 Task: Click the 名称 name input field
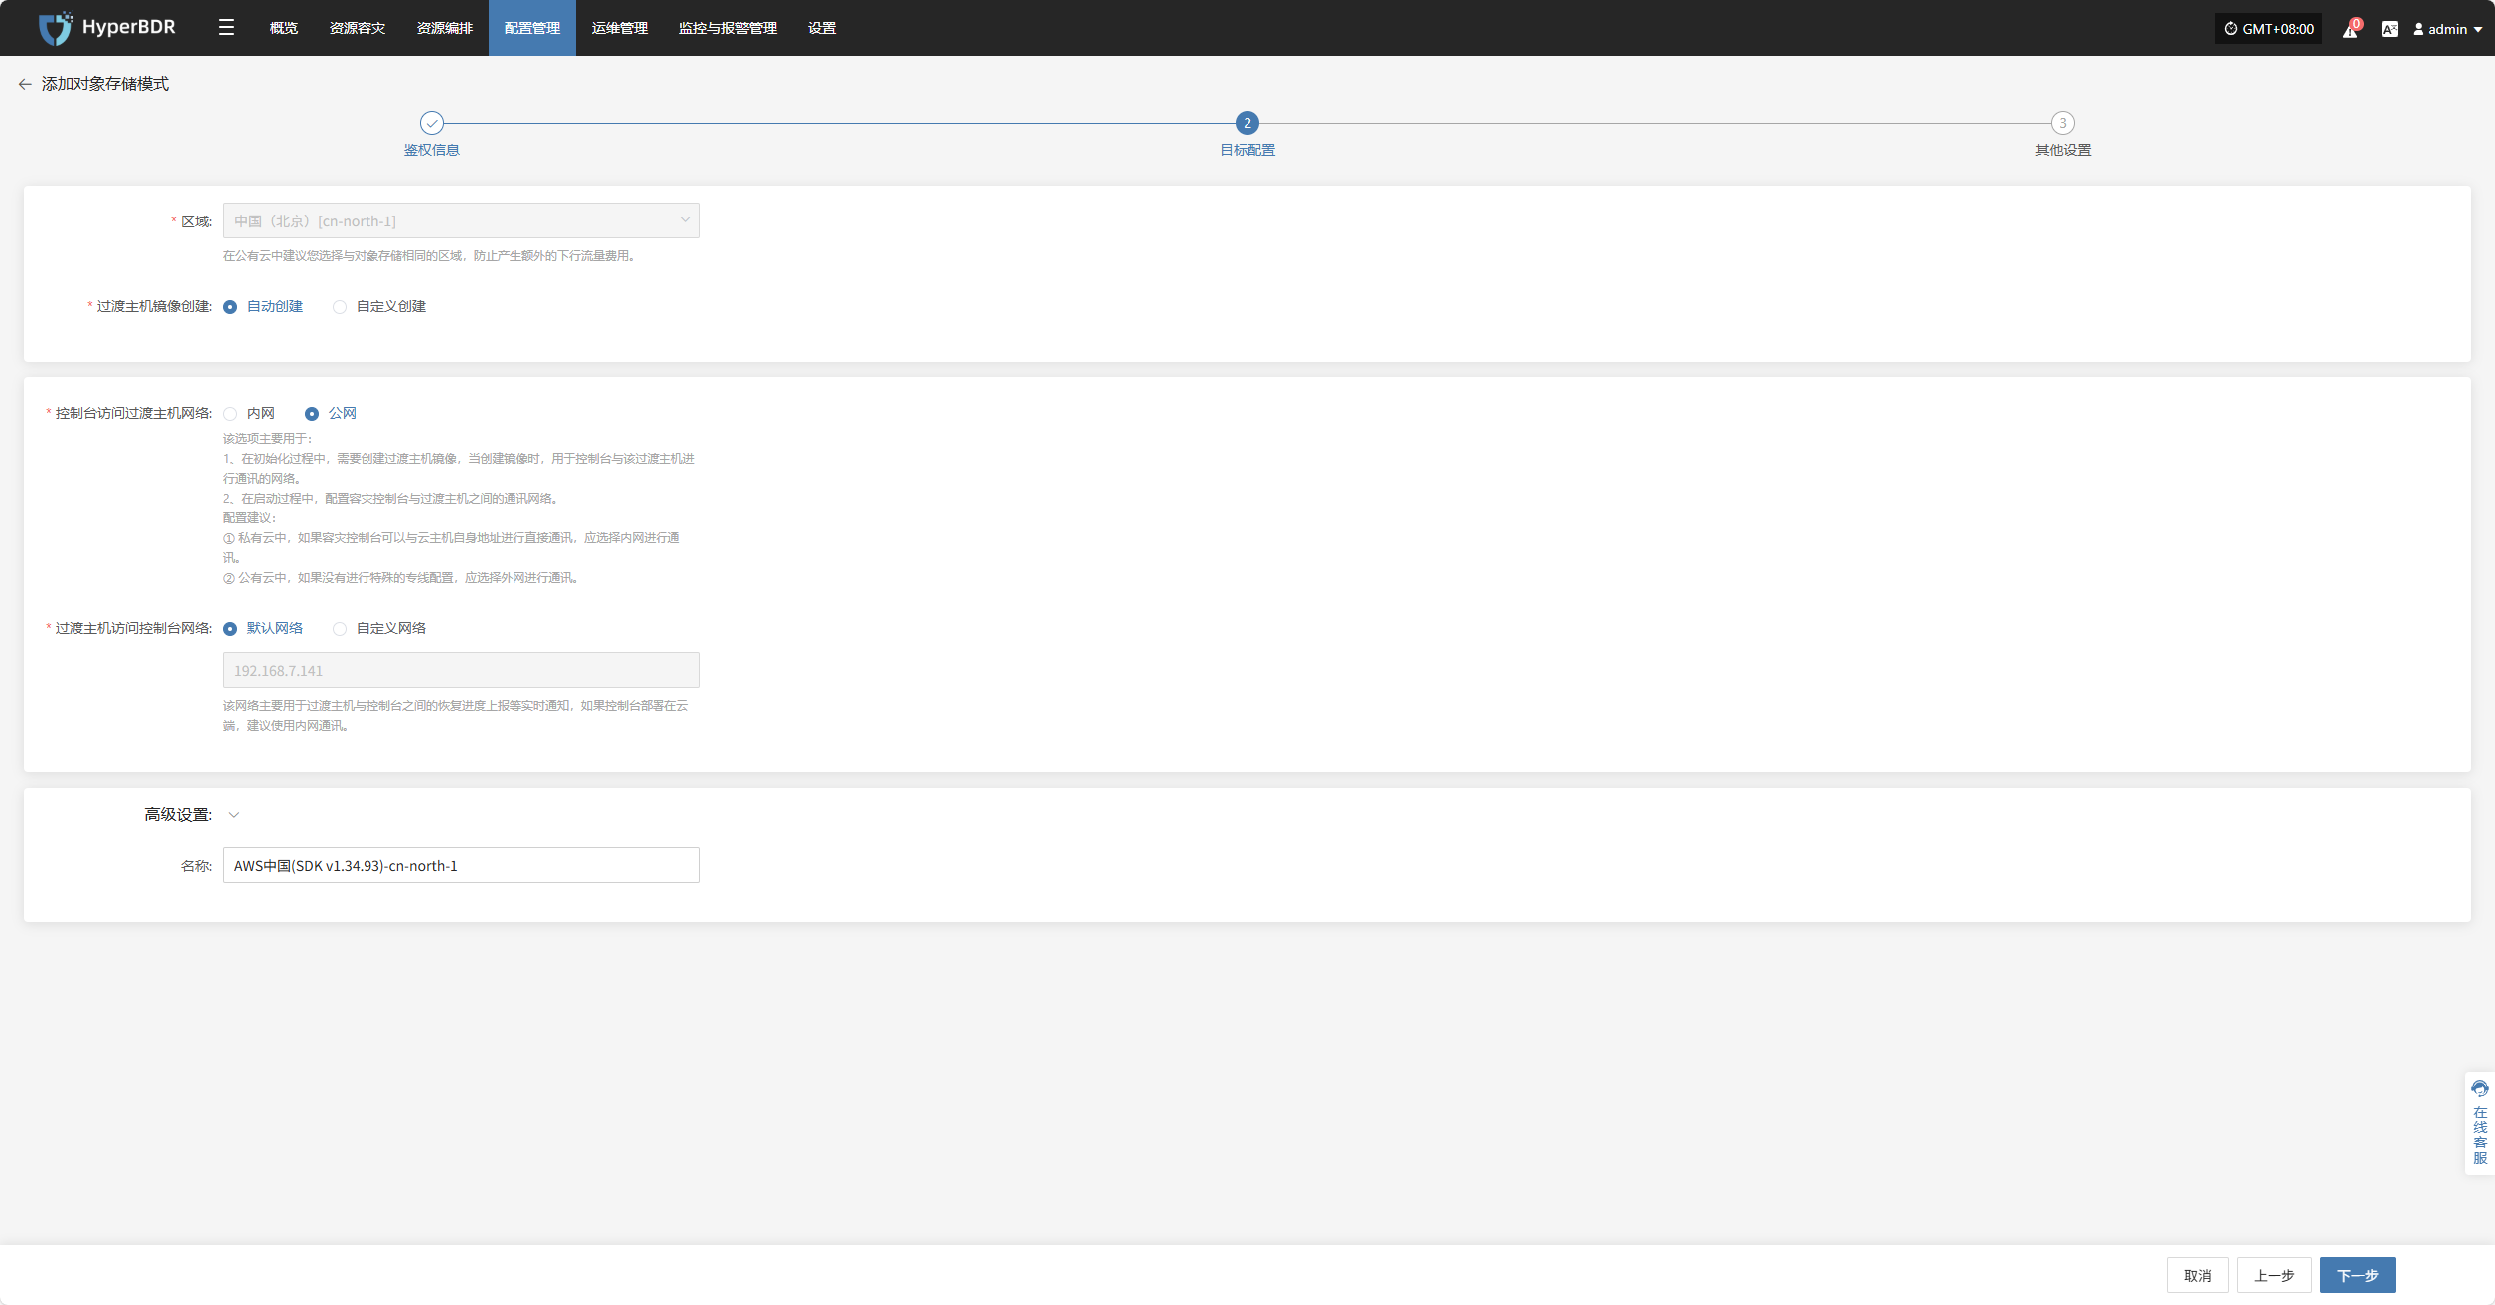click(462, 865)
